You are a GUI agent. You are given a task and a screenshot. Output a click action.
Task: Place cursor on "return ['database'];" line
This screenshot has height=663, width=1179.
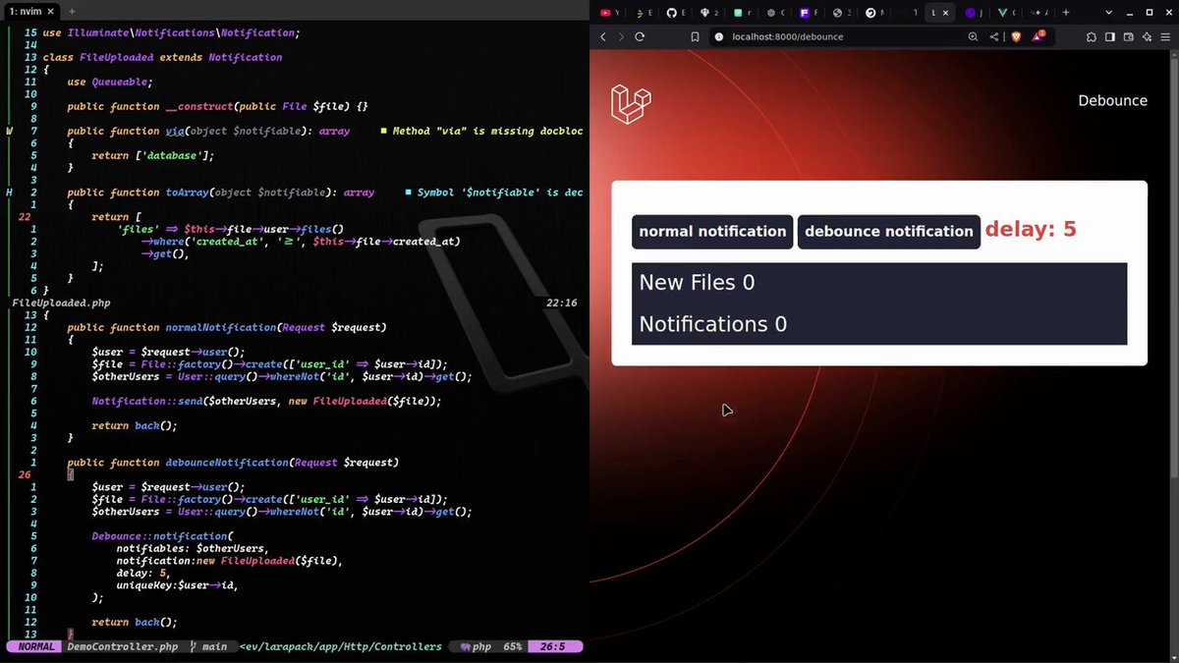pyautogui.click(x=152, y=155)
